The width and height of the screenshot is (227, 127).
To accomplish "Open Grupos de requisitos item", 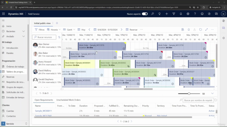I will tap(14, 87).
